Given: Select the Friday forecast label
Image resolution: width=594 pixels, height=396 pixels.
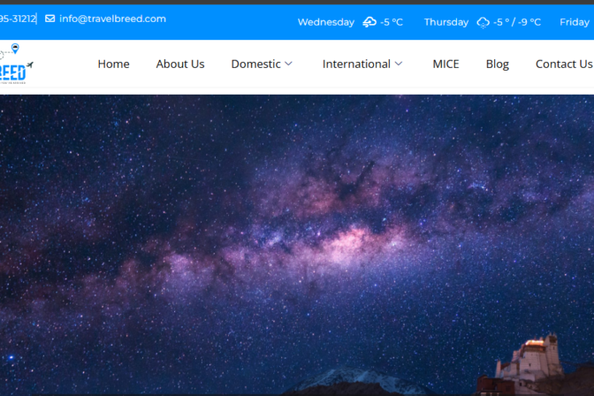Looking at the screenshot, I should [x=575, y=22].
